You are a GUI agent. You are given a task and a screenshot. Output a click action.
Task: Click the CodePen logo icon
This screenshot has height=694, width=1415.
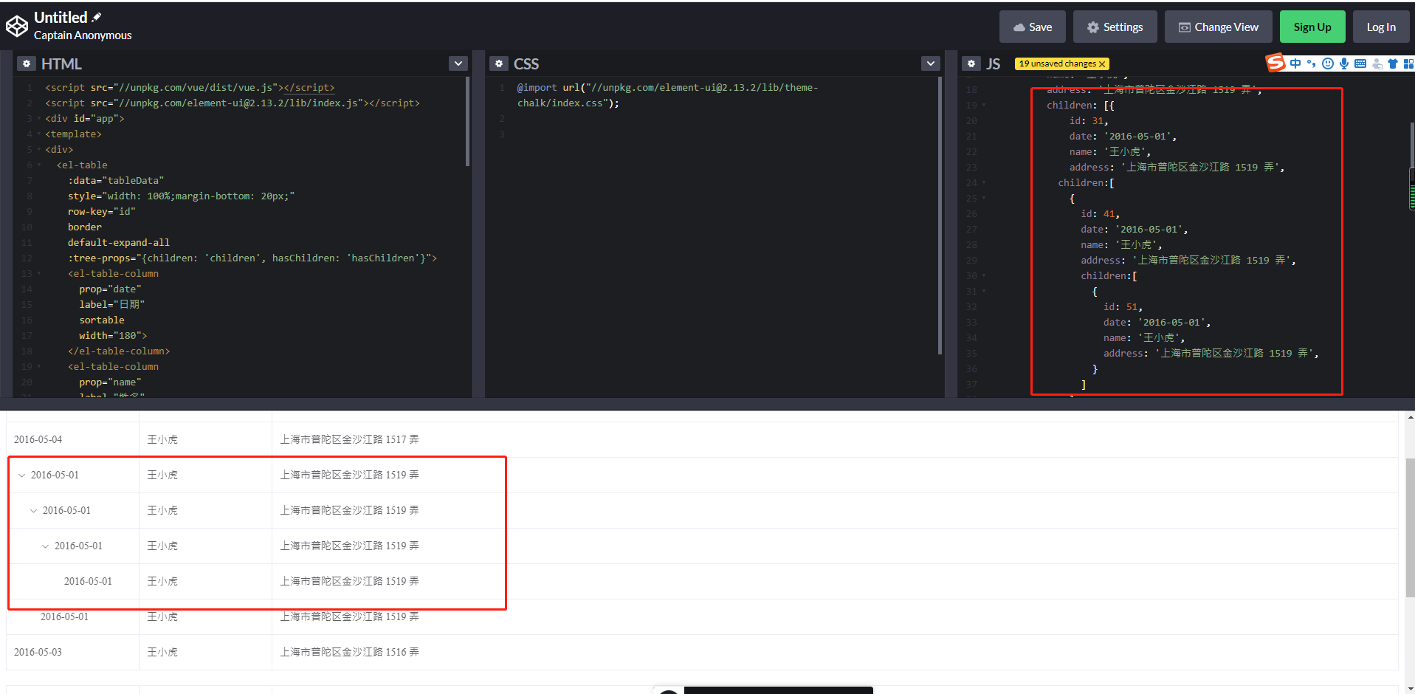click(x=16, y=27)
